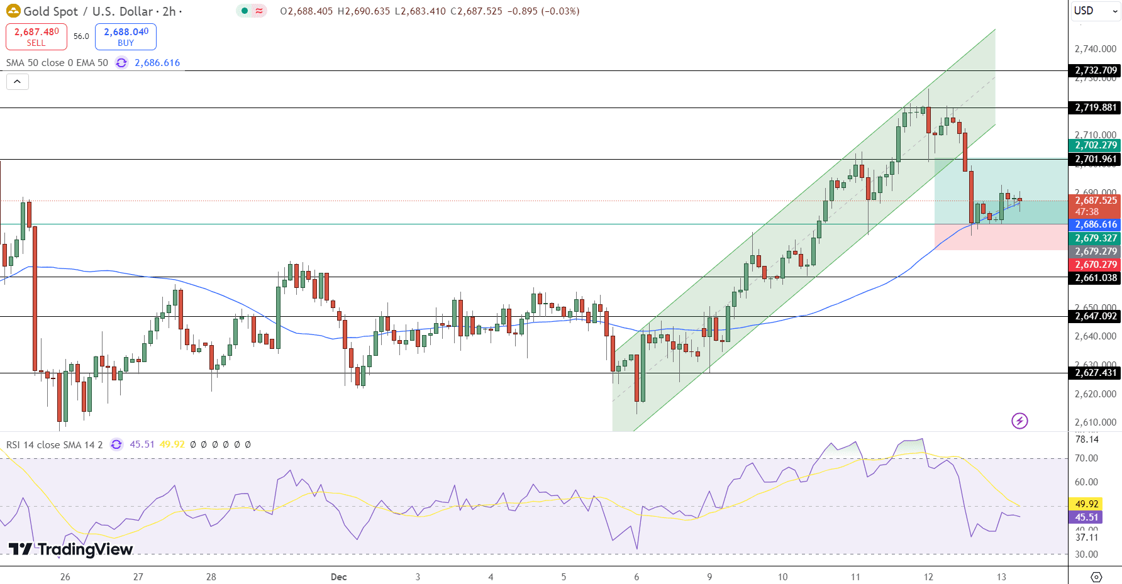1122x584 pixels.
Task: Click the 2,620.000 price axis label
Action: pos(1096,394)
